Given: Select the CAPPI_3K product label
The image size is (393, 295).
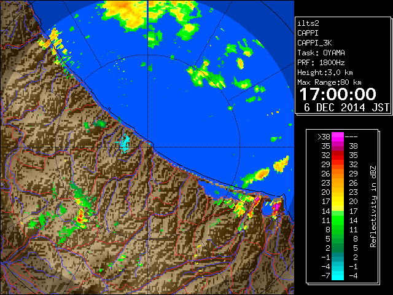Looking at the screenshot, I should click(314, 43).
